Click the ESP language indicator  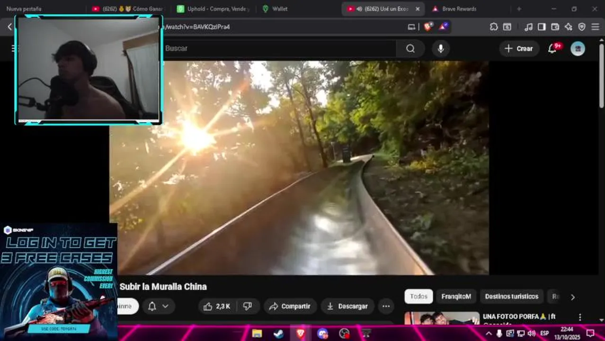[x=544, y=333]
